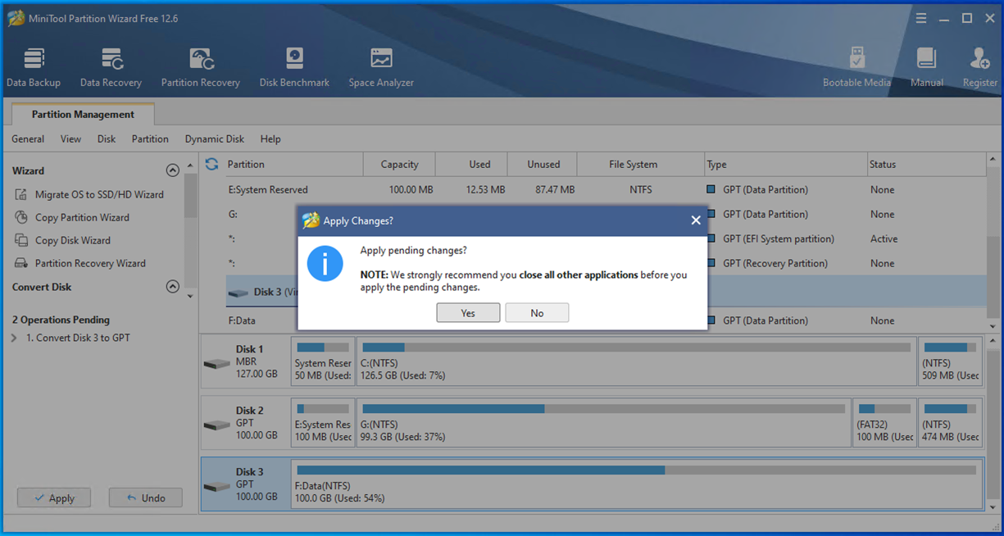Sort by Status column header
The height and width of the screenshot is (536, 1004).
[926, 164]
